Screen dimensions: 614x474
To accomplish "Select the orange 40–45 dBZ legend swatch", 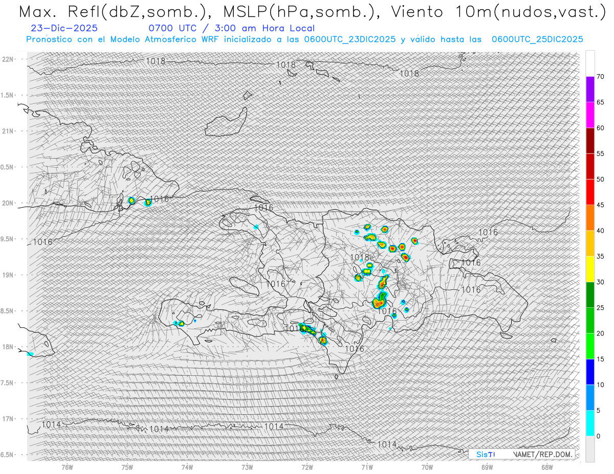I will [x=590, y=218].
